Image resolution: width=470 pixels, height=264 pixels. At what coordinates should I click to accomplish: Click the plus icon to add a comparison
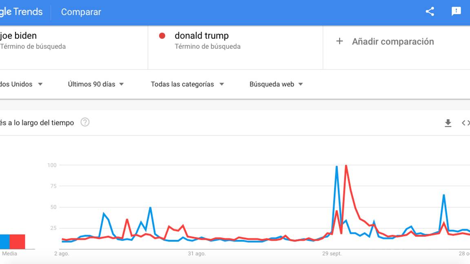coord(339,41)
